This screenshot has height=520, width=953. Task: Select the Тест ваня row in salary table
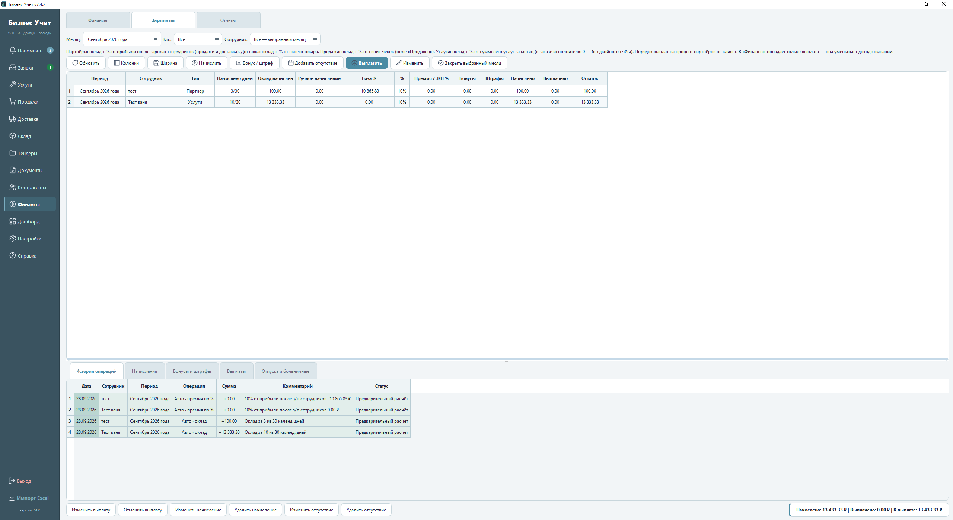337,102
